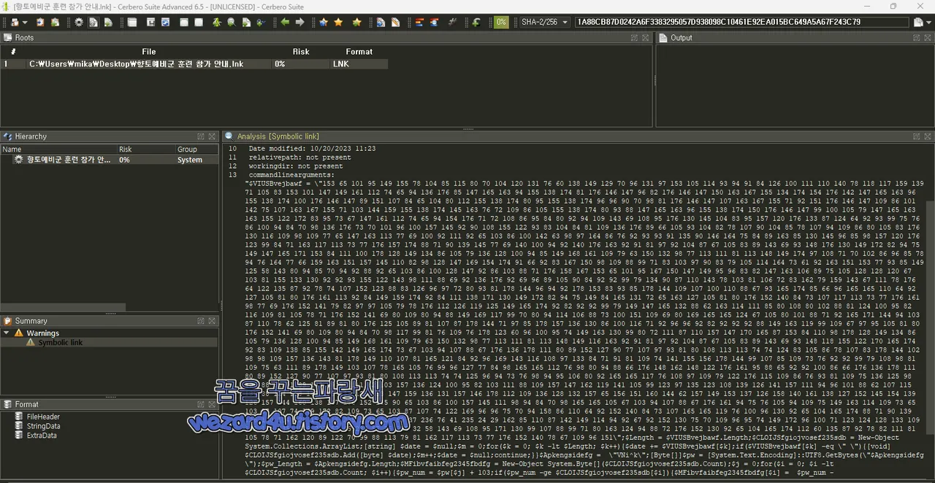Click the green back arrow in toolbar
Image resolution: width=935 pixels, height=483 pixels.
click(x=286, y=23)
